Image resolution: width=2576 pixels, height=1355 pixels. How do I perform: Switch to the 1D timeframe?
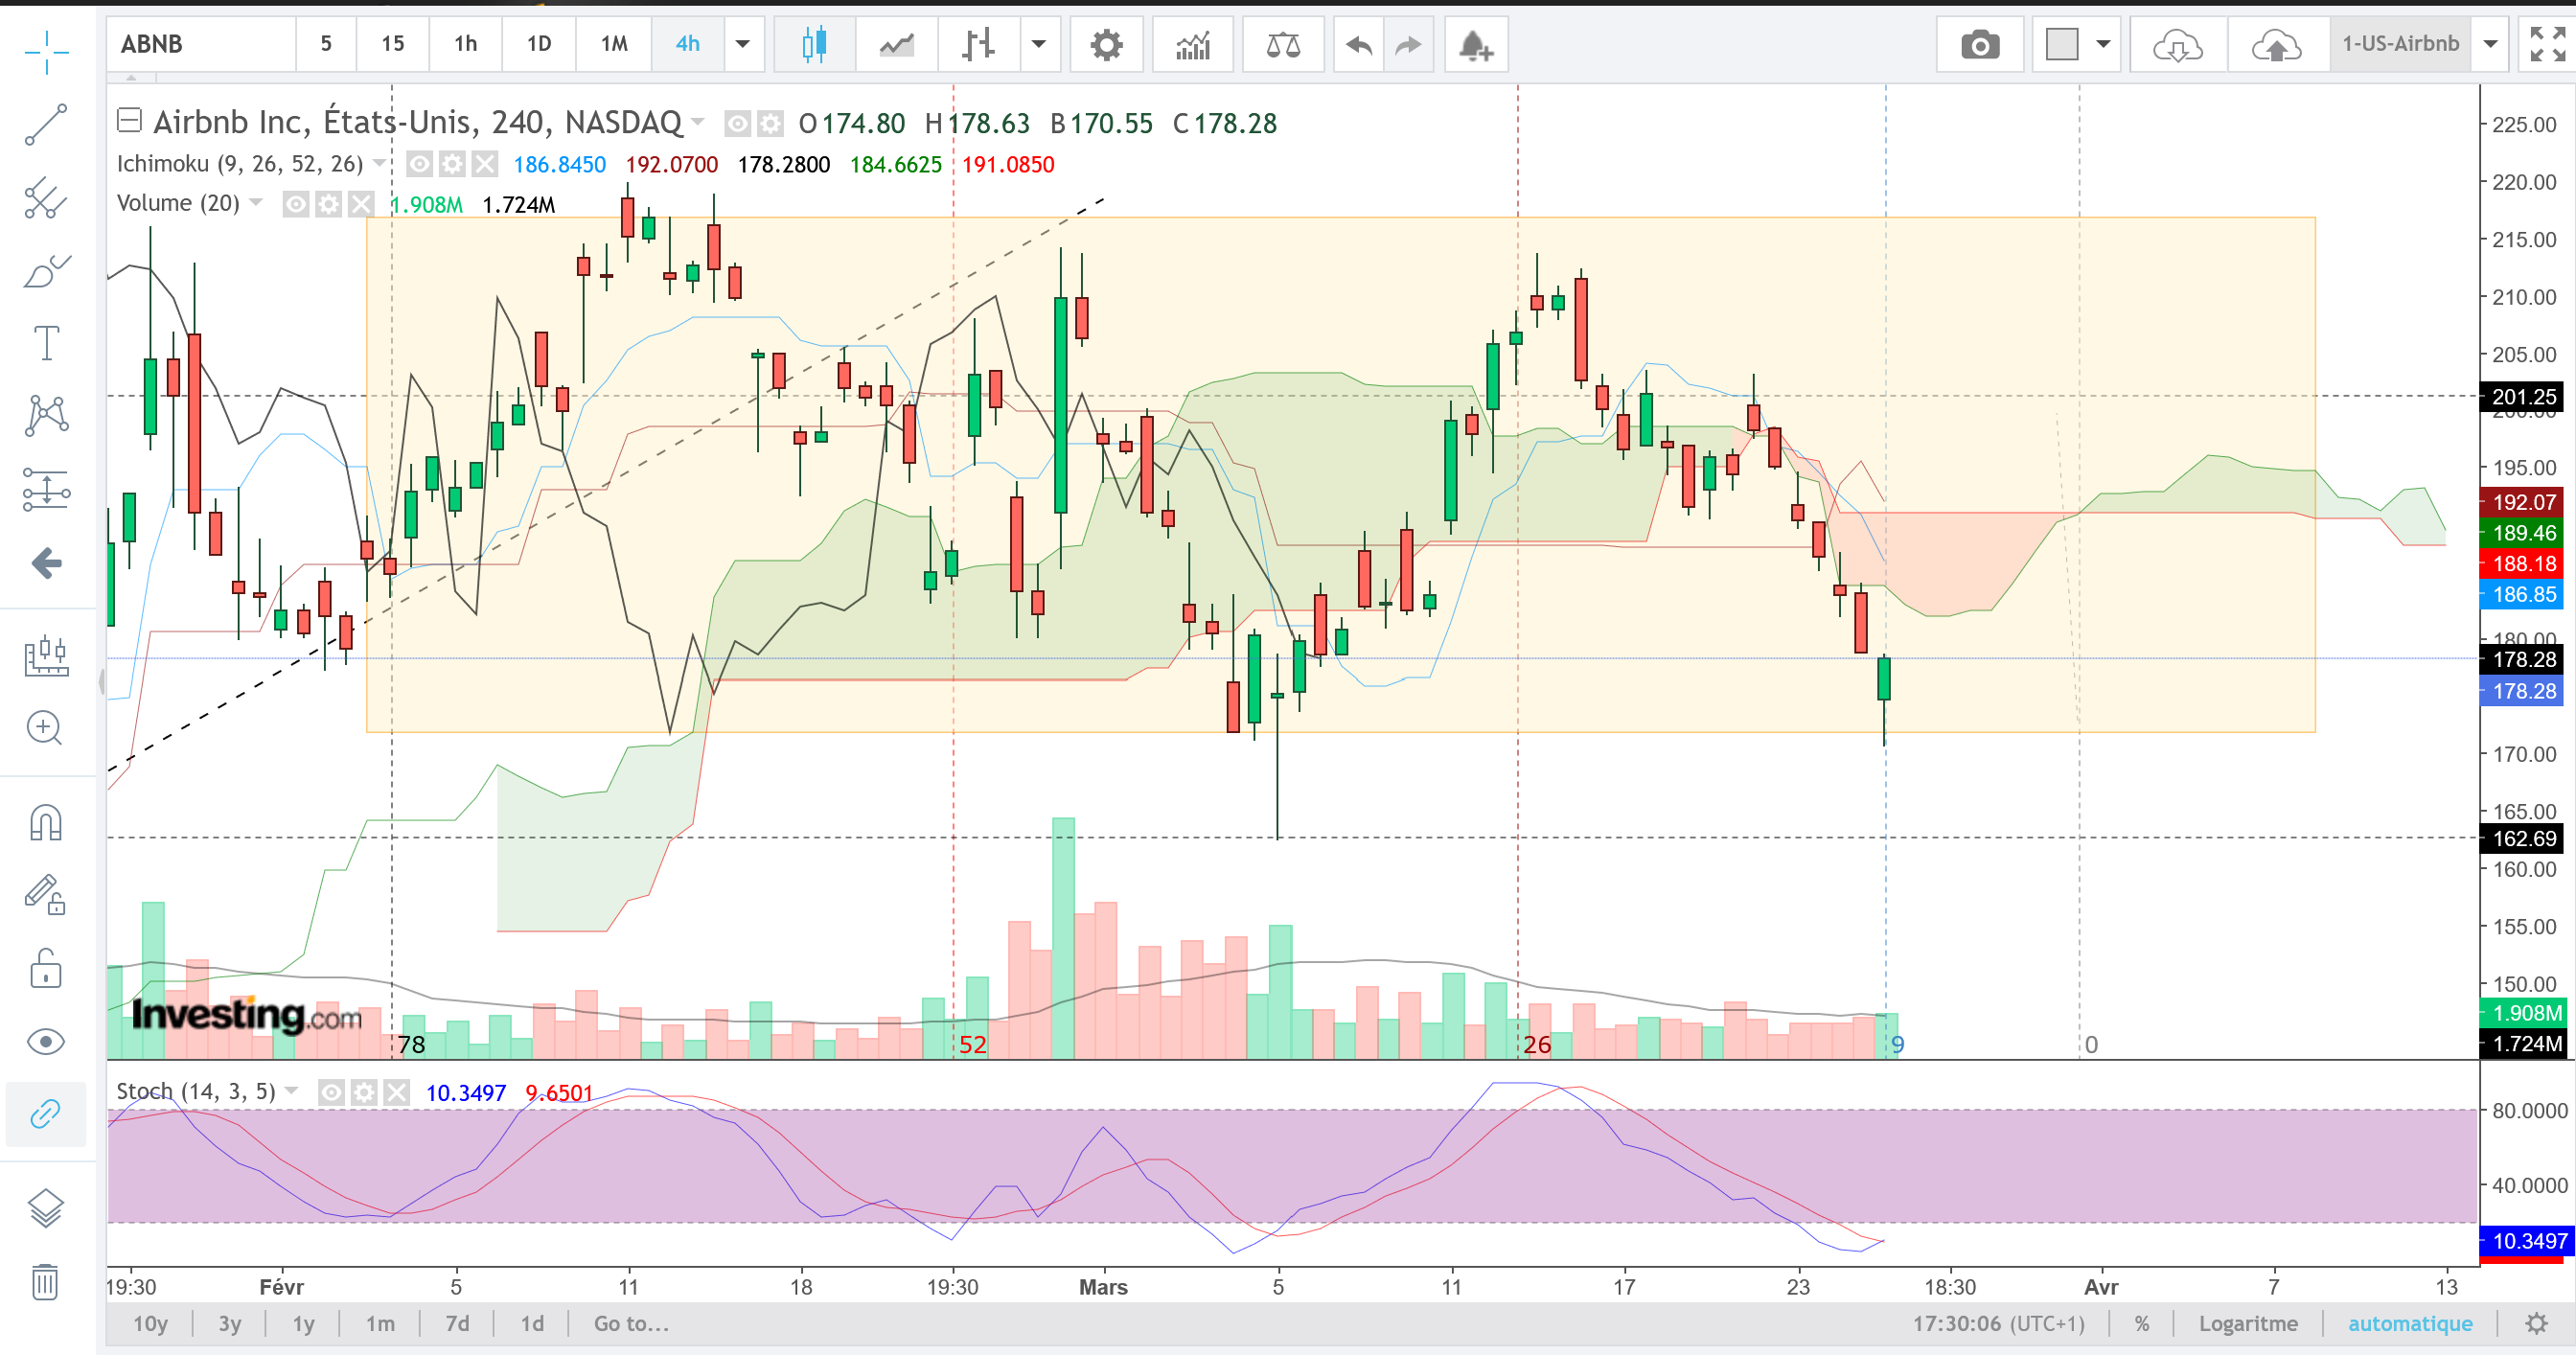point(539,44)
